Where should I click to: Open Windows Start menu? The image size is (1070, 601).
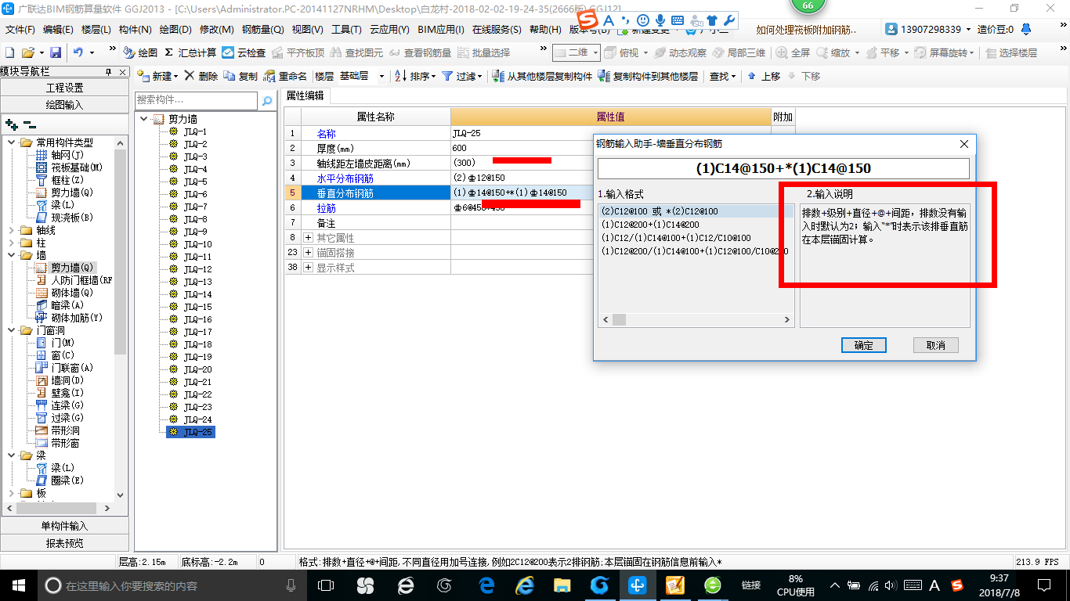coord(18,585)
